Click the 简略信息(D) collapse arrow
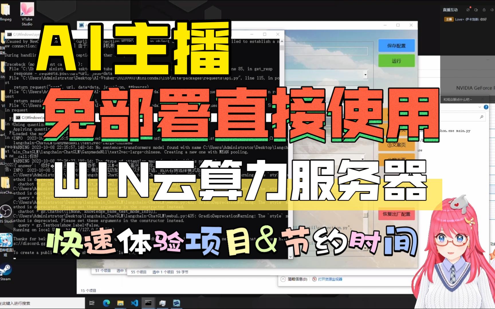The image size is (495, 309). pos(283,279)
